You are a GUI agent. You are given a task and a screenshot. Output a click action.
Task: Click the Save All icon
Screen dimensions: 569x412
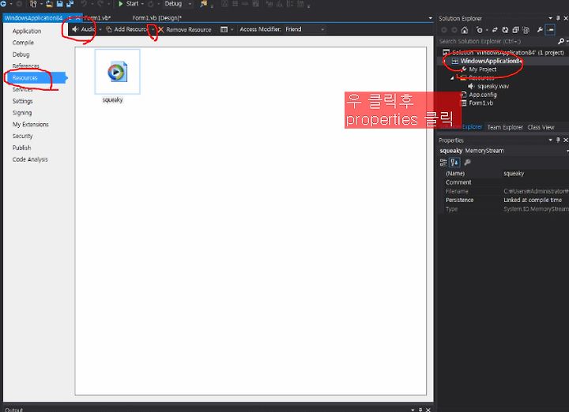coord(70,4)
